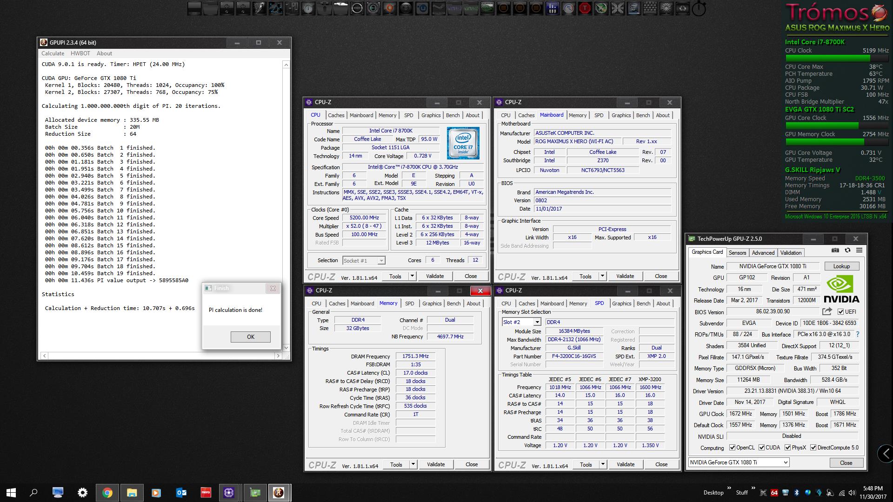The width and height of the screenshot is (893, 502).
Task: Open Nero from the taskbar
Action: pos(206,493)
